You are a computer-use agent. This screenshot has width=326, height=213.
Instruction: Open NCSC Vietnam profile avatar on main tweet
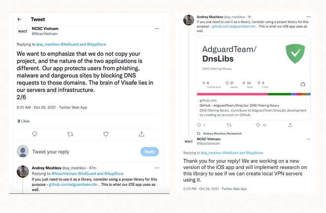(x=22, y=32)
